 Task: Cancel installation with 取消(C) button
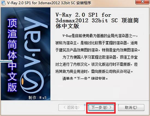coord(131,108)
